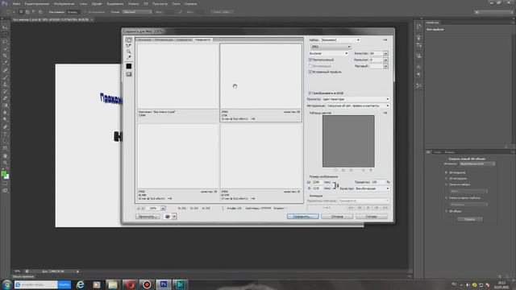This screenshot has width=516, height=290.
Task: Switch to the Original tab
Action: [144, 39]
